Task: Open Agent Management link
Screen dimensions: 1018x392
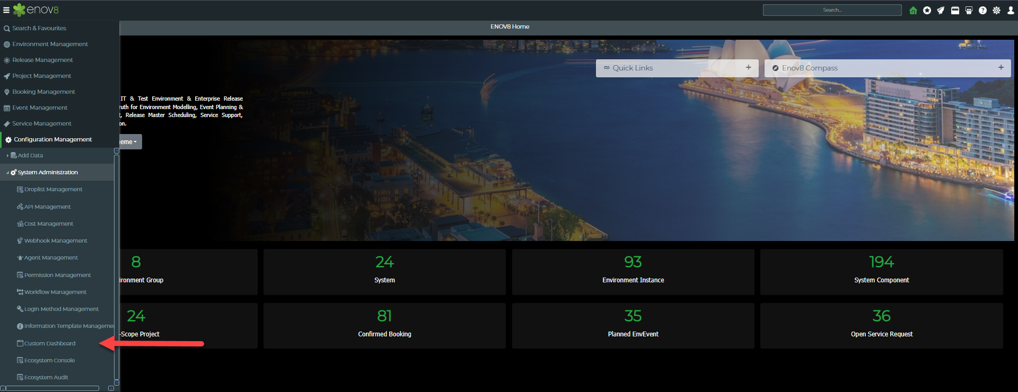Action: (x=51, y=257)
